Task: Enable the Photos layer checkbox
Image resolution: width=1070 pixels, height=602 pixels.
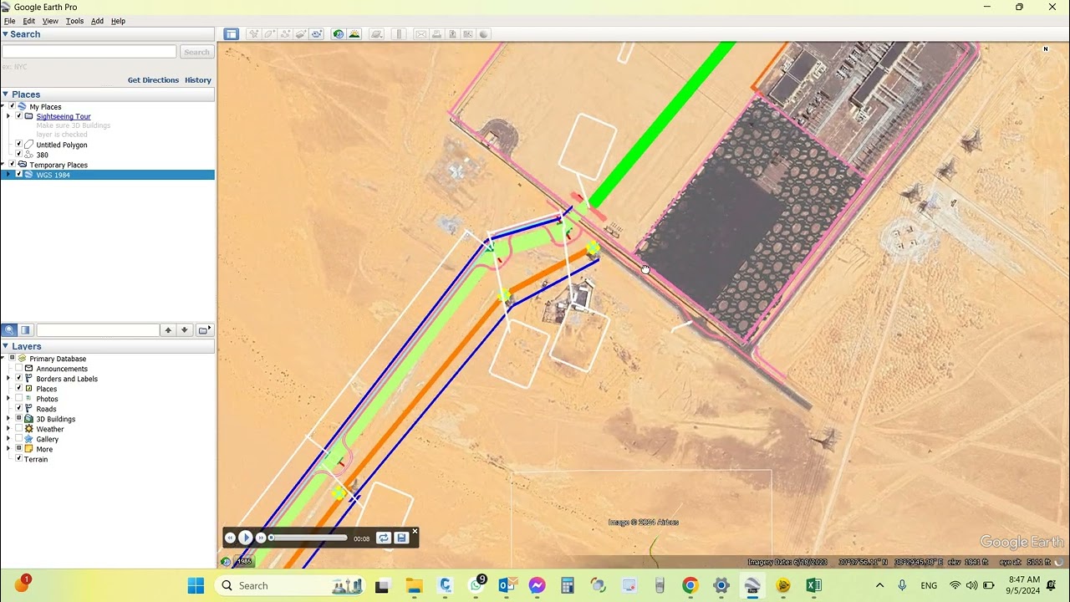Action: pos(19,399)
